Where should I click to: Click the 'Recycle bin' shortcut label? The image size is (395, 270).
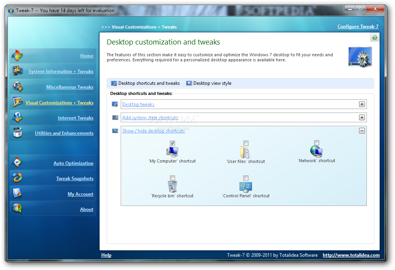[172, 196]
